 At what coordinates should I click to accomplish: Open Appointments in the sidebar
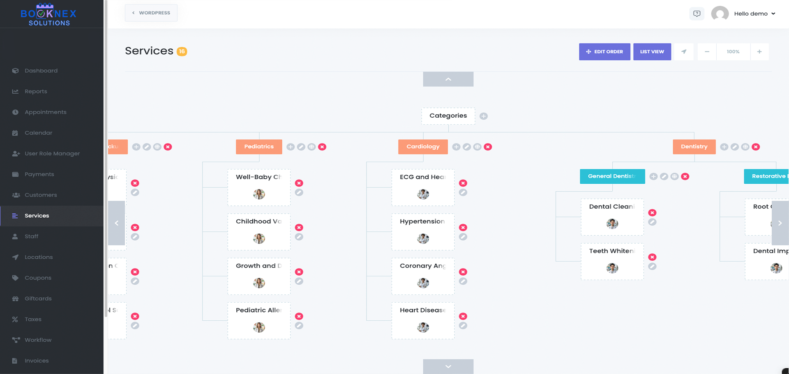(x=45, y=112)
